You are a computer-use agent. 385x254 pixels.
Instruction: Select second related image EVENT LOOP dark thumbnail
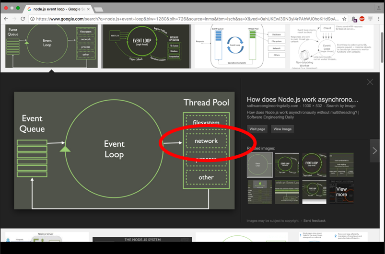click(287, 165)
